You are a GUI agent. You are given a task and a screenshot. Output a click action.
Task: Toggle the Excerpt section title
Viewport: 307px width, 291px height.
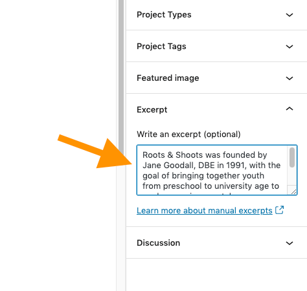coord(152,110)
